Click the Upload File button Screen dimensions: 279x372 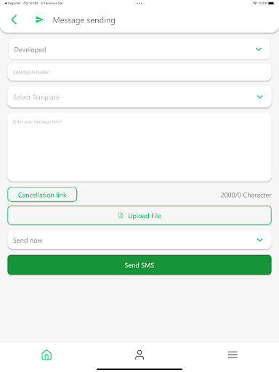[139, 215]
